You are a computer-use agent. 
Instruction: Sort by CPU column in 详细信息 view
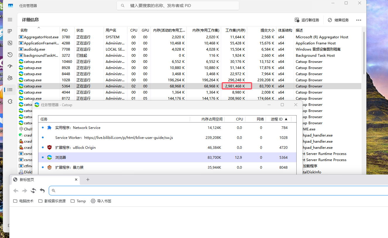pyautogui.click(x=134, y=30)
